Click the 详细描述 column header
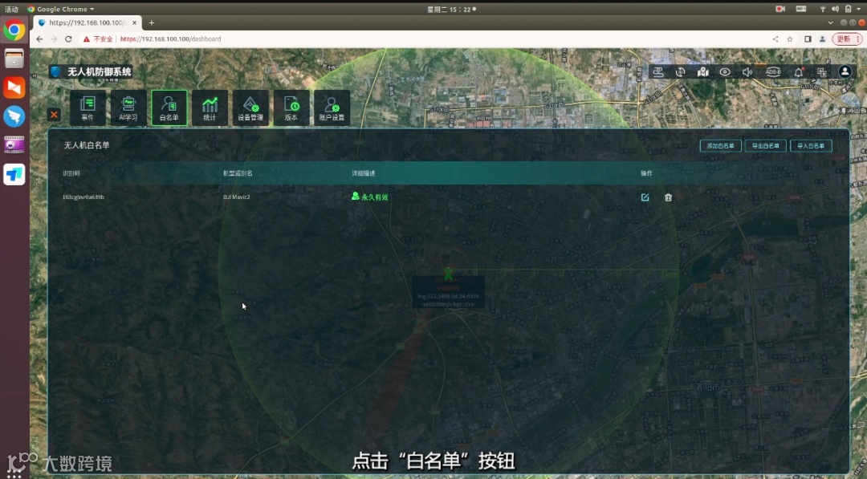Screen dimensions: 867x479 [364, 173]
